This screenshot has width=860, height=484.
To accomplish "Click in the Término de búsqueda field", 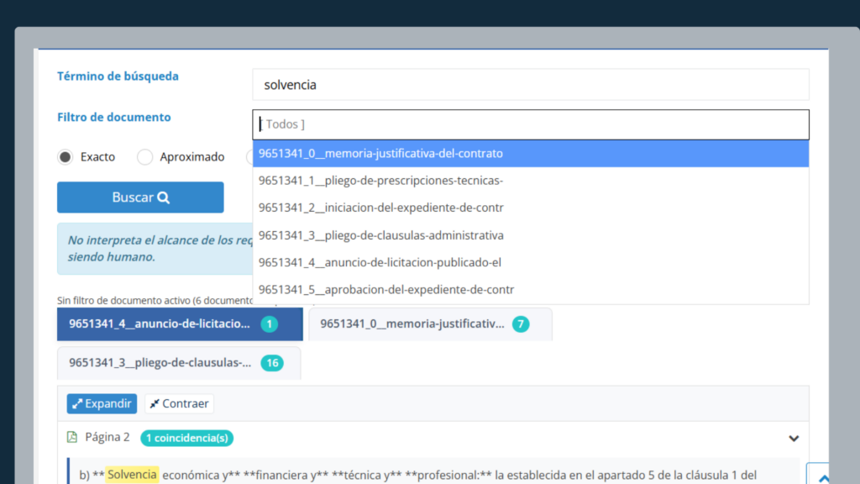I will coord(531,85).
